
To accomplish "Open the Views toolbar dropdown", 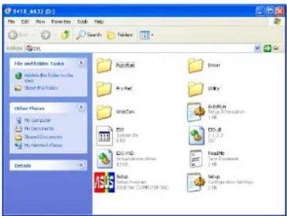I will tap(146, 35).
